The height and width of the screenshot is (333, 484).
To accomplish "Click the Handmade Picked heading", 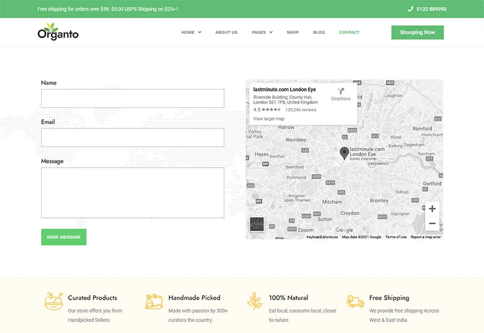I will tap(194, 298).
